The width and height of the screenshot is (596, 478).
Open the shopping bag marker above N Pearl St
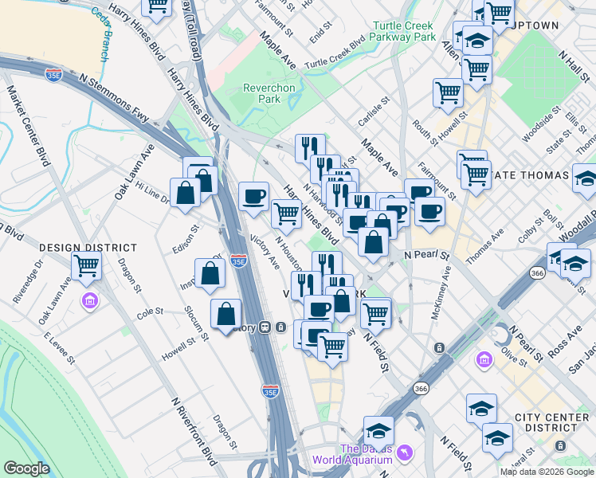tap(373, 241)
